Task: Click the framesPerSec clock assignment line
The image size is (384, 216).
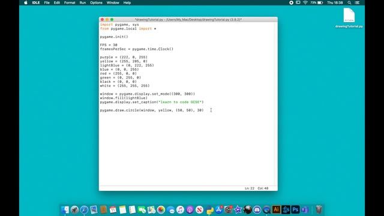Action: (x=136, y=49)
